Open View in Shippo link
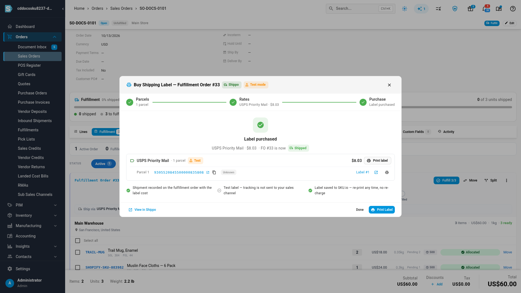 coord(142,210)
